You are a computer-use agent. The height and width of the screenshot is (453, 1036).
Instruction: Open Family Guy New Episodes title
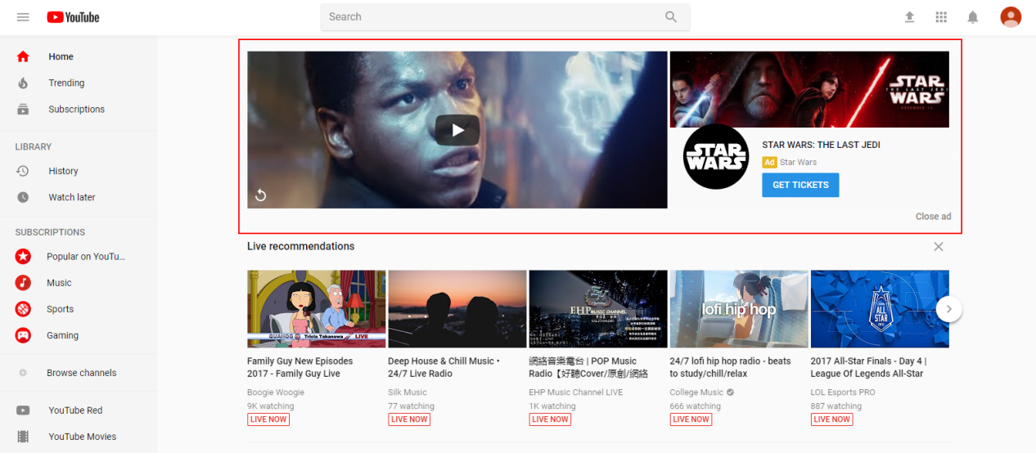pyautogui.click(x=300, y=367)
